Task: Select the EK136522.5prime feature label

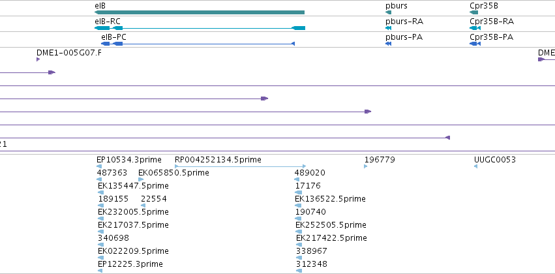Action: coord(330,198)
